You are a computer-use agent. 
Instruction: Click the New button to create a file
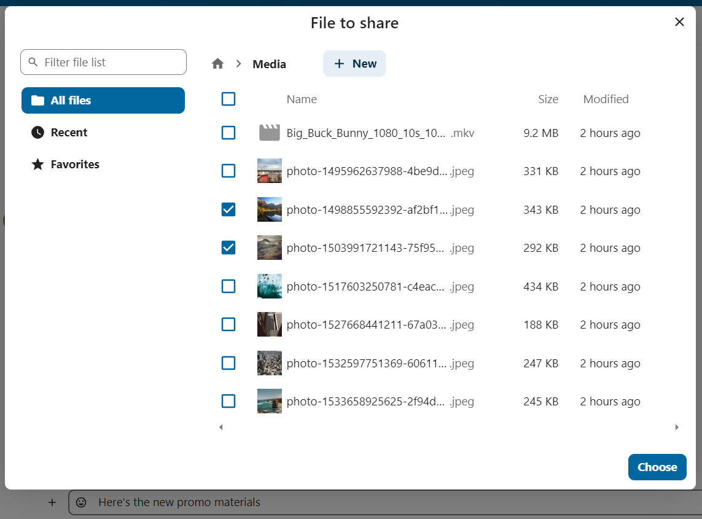coord(354,63)
